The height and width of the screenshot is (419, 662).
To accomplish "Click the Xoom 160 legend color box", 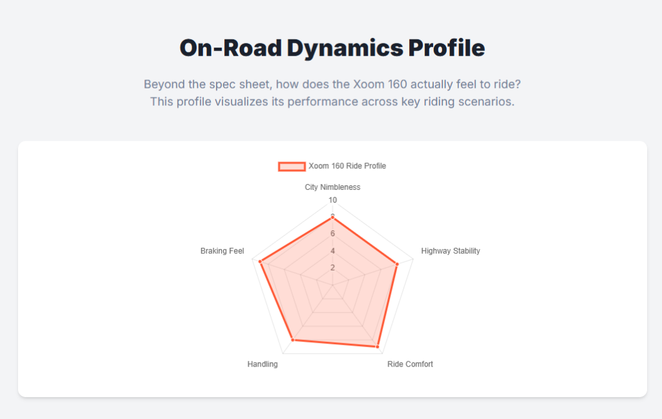I will click(x=292, y=166).
